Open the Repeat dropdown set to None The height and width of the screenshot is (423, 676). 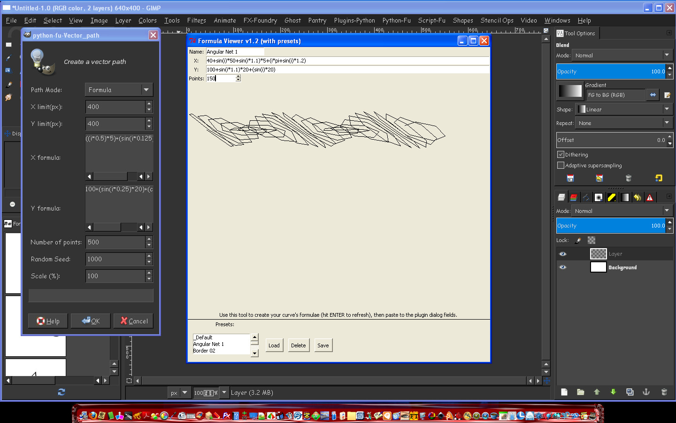click(623, 123)
